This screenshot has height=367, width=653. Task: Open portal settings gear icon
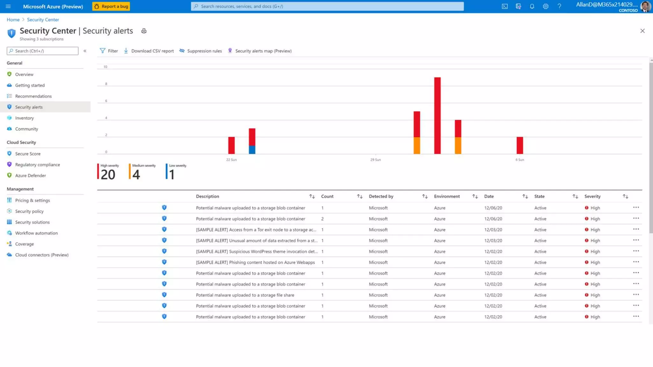pyautogui.click(x=546, y=6)
